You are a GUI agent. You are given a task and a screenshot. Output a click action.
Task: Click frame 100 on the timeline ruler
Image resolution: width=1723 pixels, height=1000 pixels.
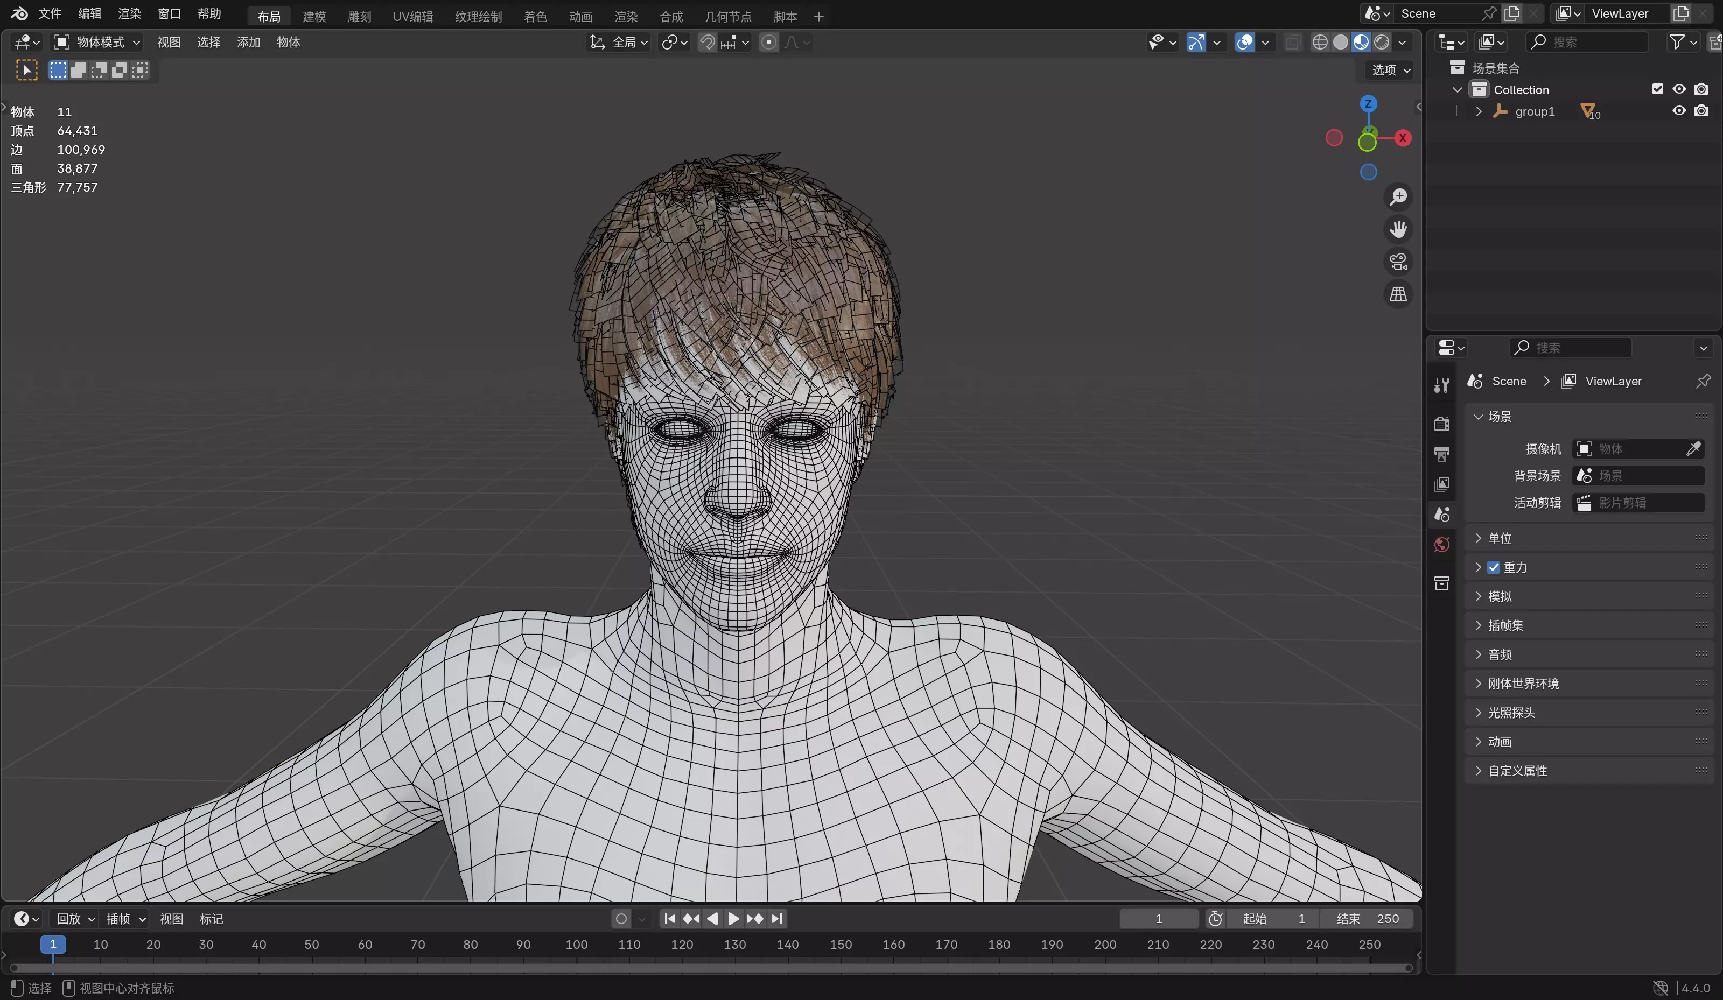[x=576, y=944]
